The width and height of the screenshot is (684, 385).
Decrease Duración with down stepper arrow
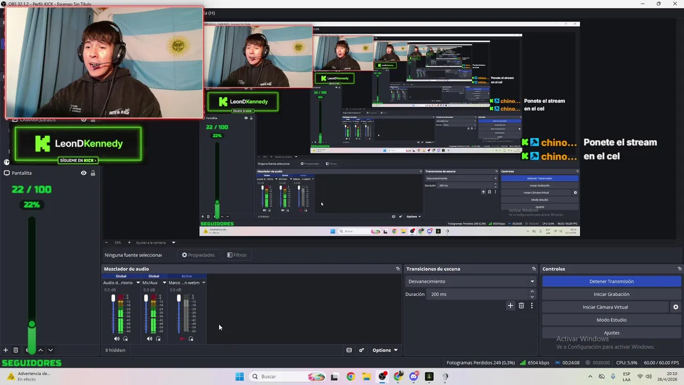532,297
